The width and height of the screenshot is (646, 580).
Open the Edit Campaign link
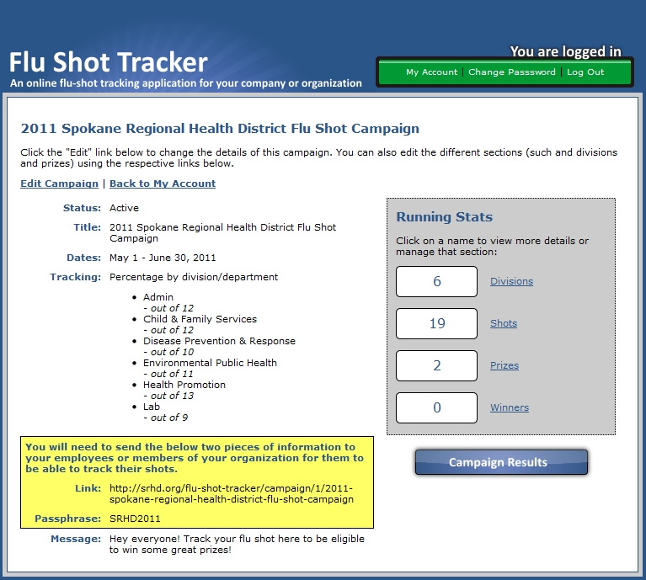[59, 184]
